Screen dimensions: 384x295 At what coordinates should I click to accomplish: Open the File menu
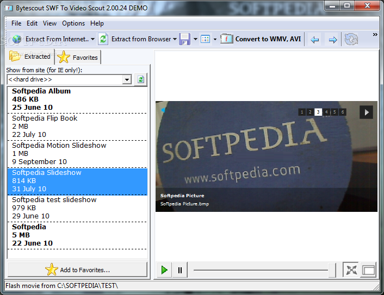(x=16, y=23)
